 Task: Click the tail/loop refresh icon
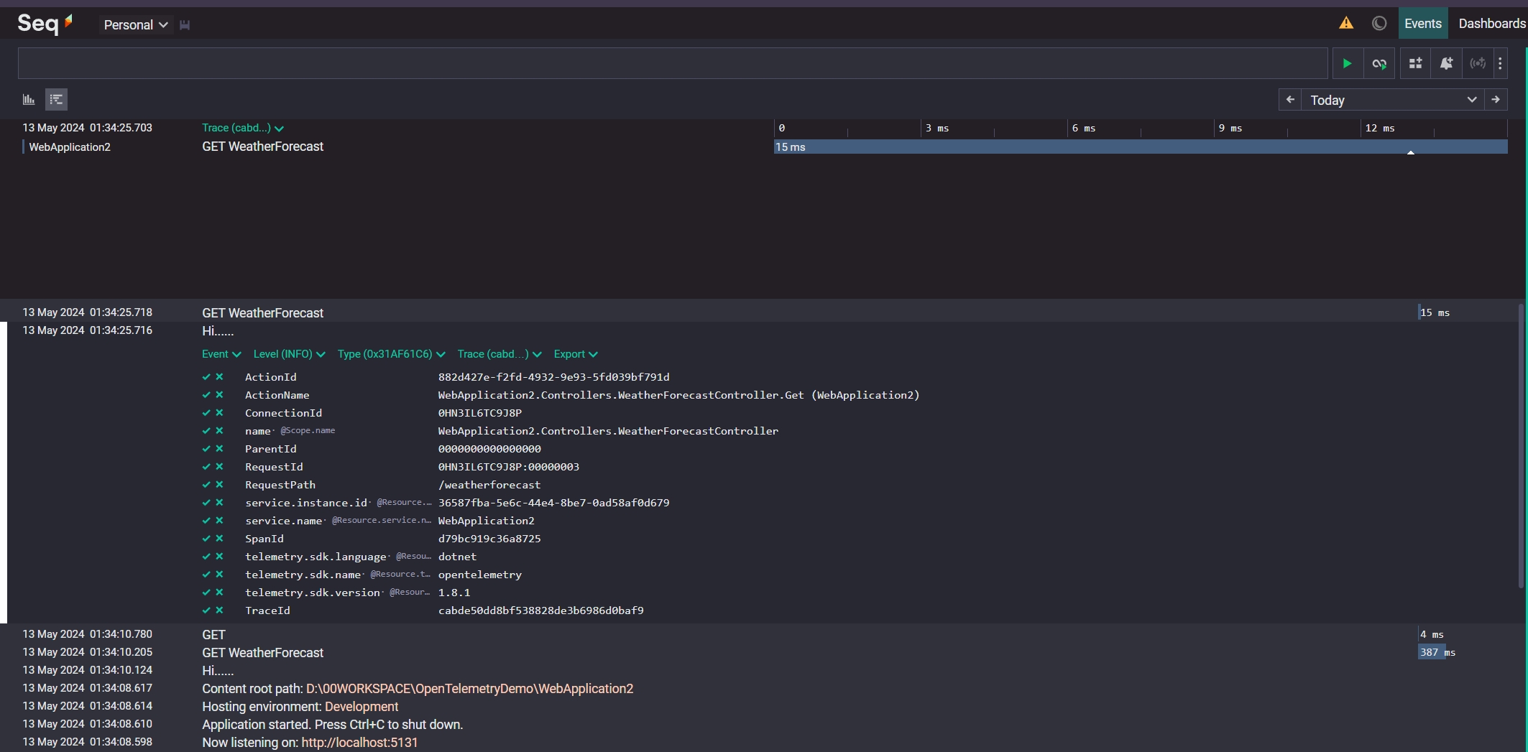coord(1379,63)
